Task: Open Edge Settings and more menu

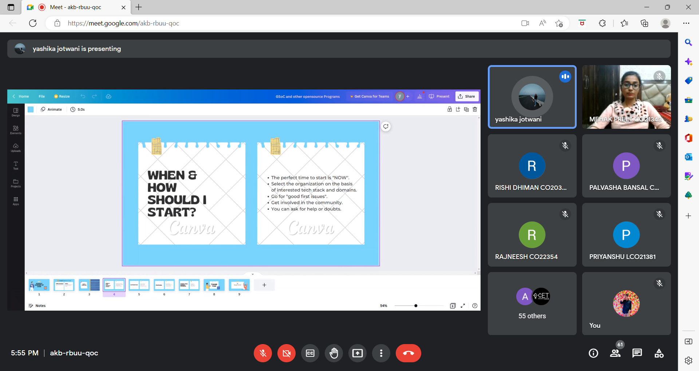Action: (x=686, y=23)
